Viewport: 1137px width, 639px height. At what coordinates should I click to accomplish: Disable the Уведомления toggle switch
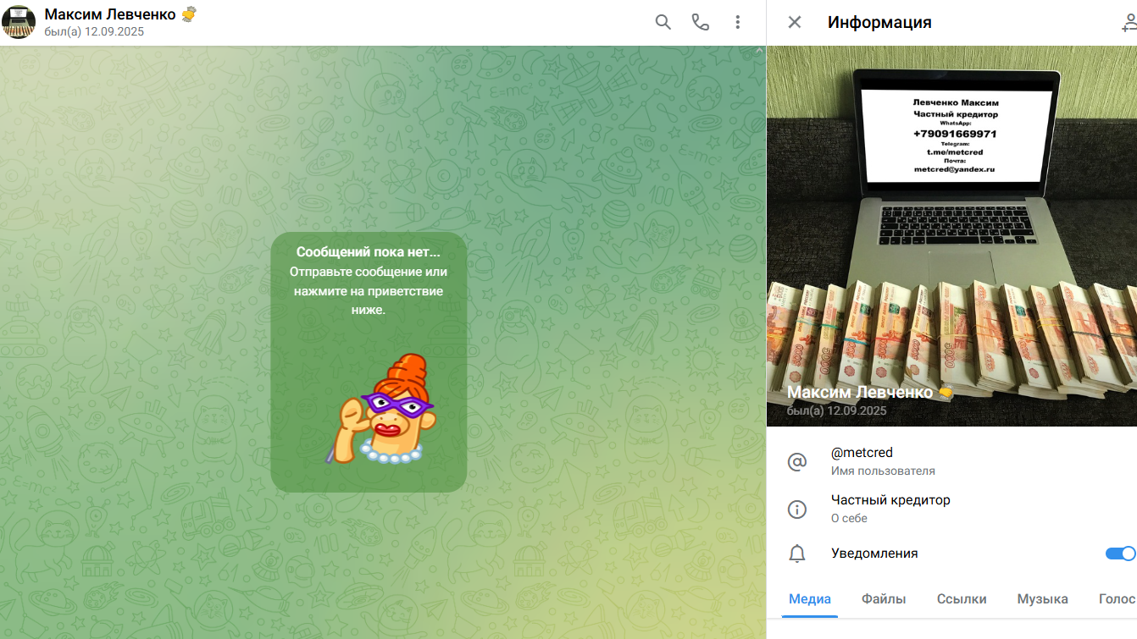pyautogui.click(x=1120, y=554)
